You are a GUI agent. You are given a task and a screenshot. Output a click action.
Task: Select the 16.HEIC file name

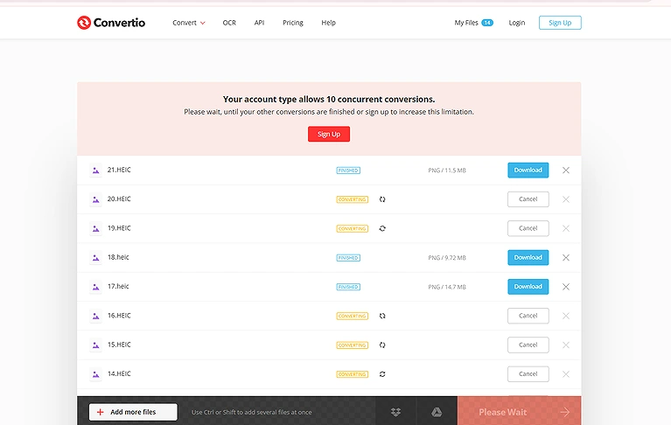click(x=119, y=316)
